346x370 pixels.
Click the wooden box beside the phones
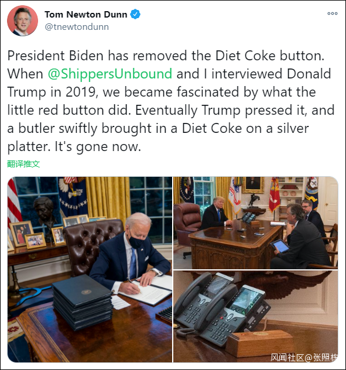(x=261, y=343)
